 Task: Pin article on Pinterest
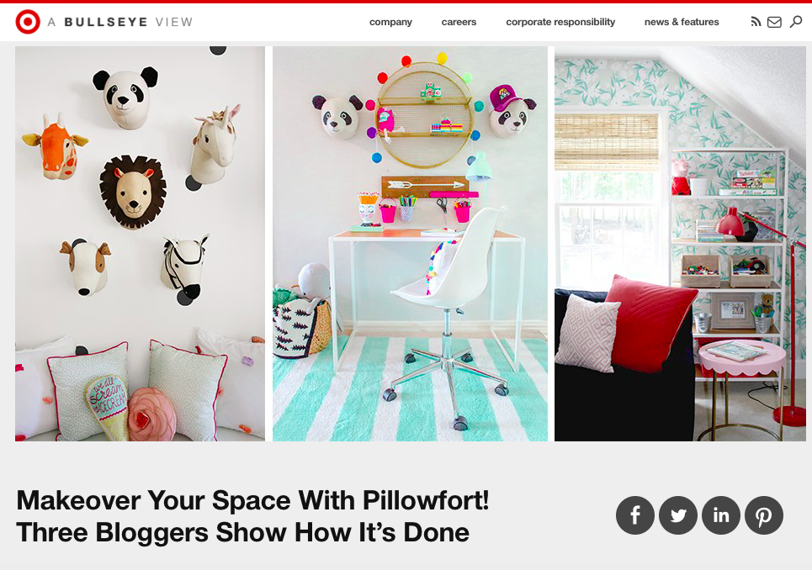764,515
